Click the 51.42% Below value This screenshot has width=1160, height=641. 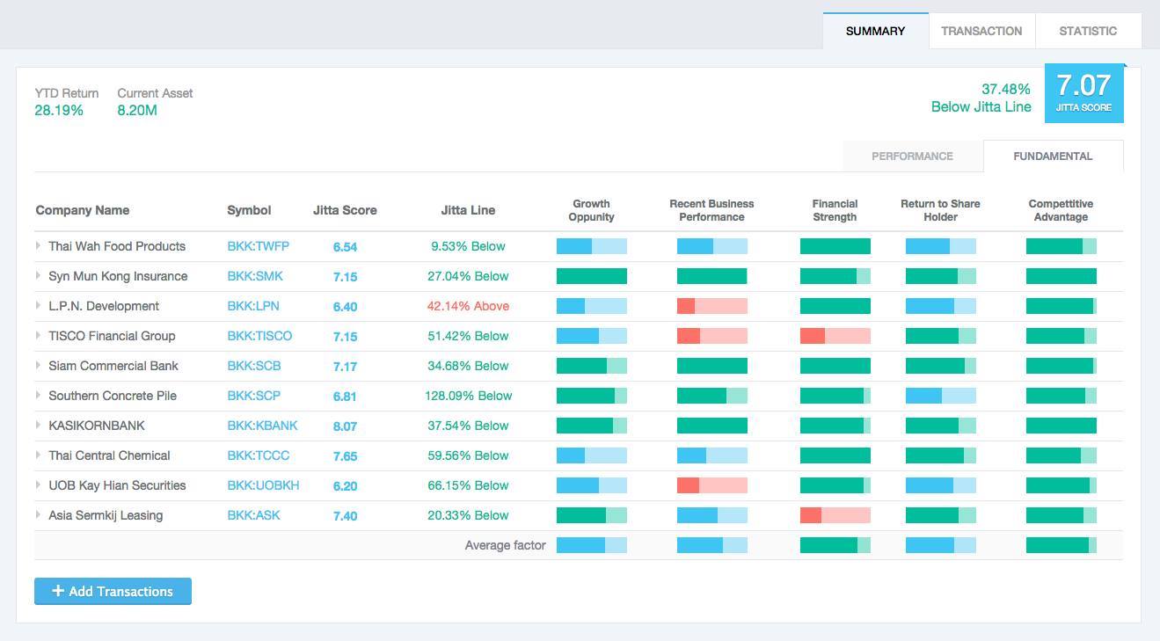point(468,336)
